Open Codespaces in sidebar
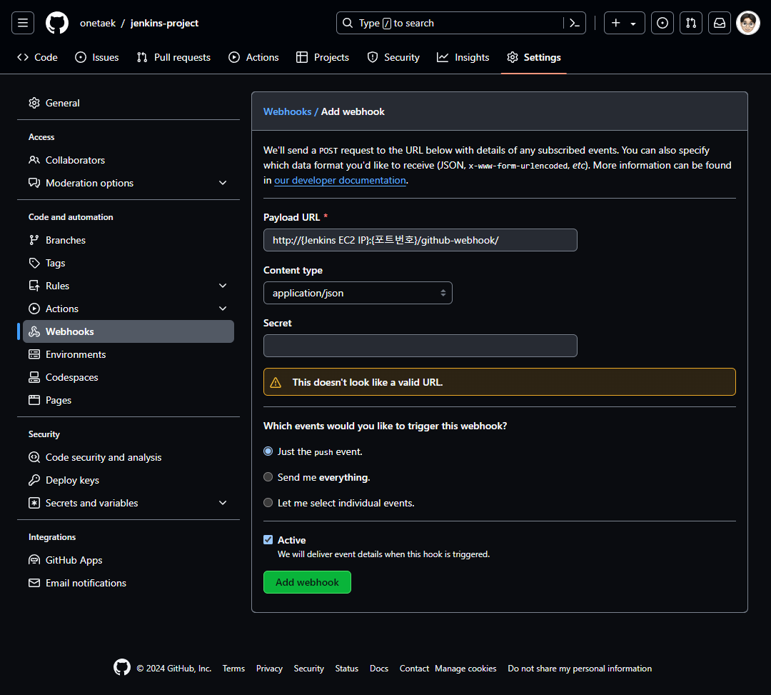Viewport: 771px width, 695px height. pyautogui.click(x=128, y=377)
